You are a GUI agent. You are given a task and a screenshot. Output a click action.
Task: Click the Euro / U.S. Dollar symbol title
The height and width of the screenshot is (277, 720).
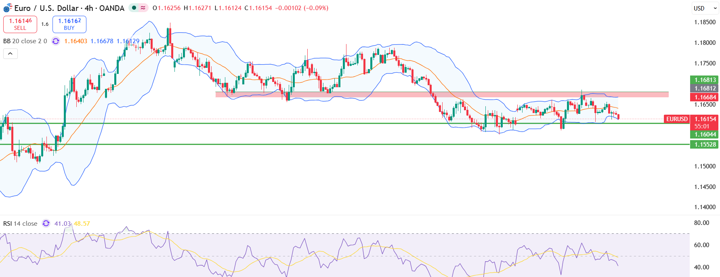point(69,8)
